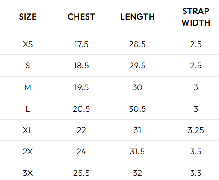
Task: Click the 19.5 chest measurement cell
Action: pos(81,87)
